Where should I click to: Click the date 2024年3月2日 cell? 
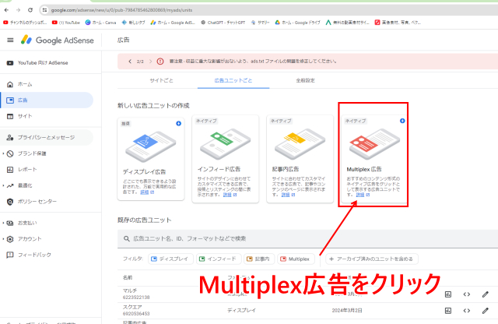coord(347,310)
